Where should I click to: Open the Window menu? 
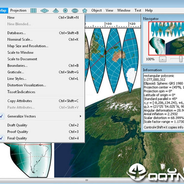coord(124,11)
